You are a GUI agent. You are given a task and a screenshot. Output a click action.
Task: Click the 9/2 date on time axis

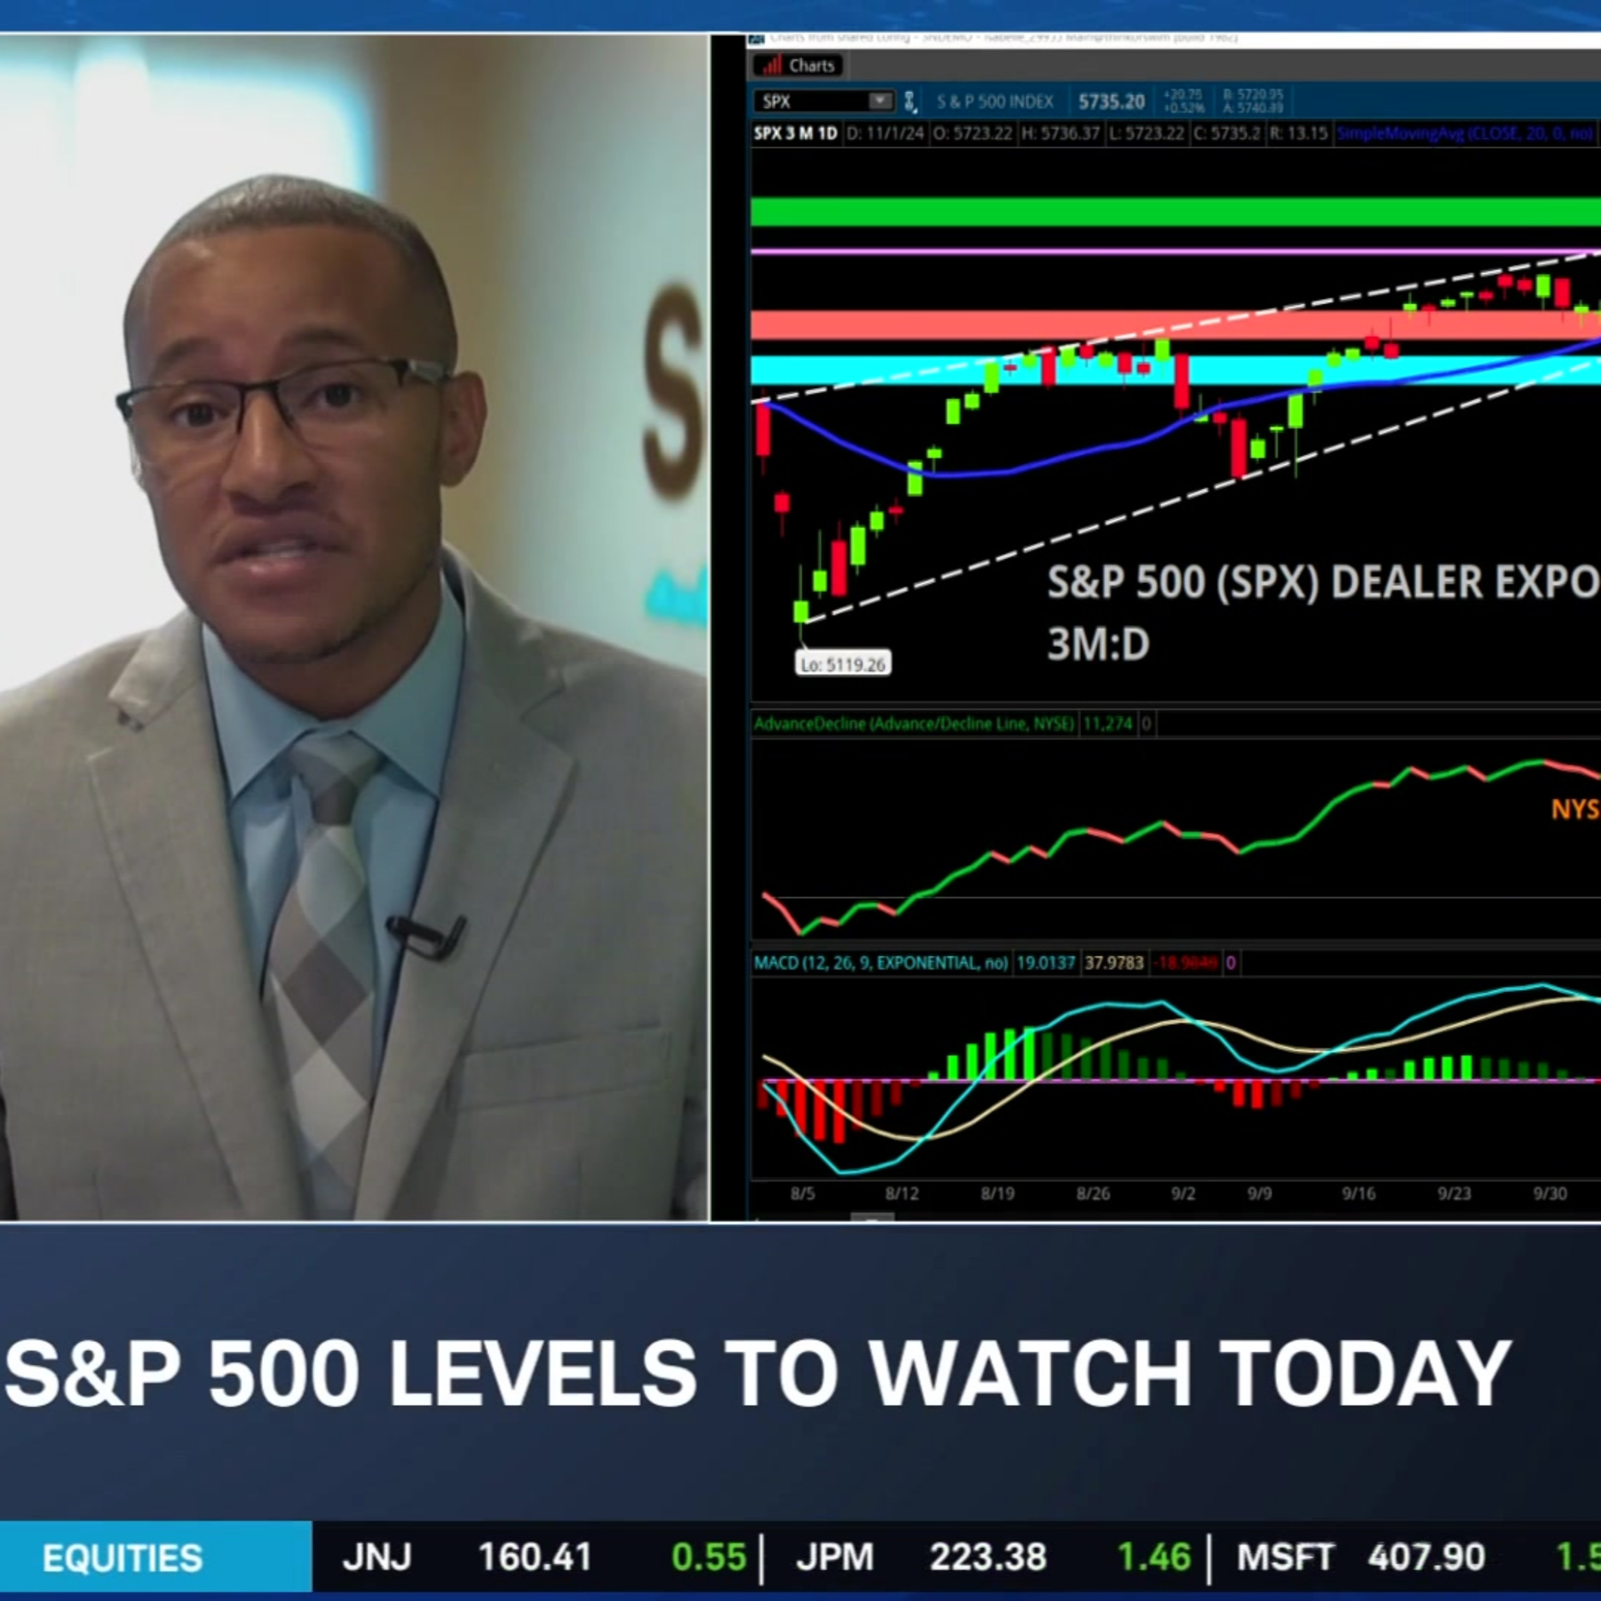tap(1183, 1193)
